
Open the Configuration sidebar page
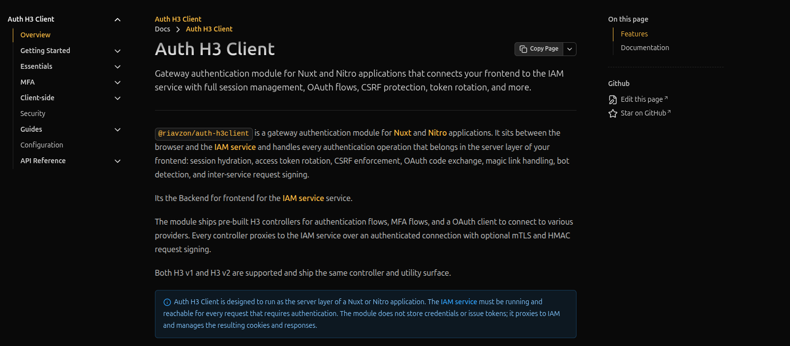(x=42, y=145)
